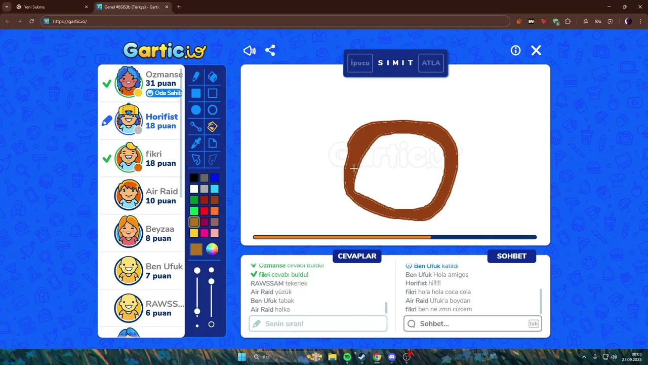The image size is (648, 365).
Task: Select the yellow color swatch
Action: coord(194,233)
